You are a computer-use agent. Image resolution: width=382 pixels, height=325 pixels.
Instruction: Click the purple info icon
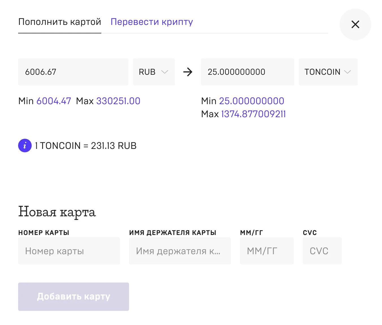[25, 146]
